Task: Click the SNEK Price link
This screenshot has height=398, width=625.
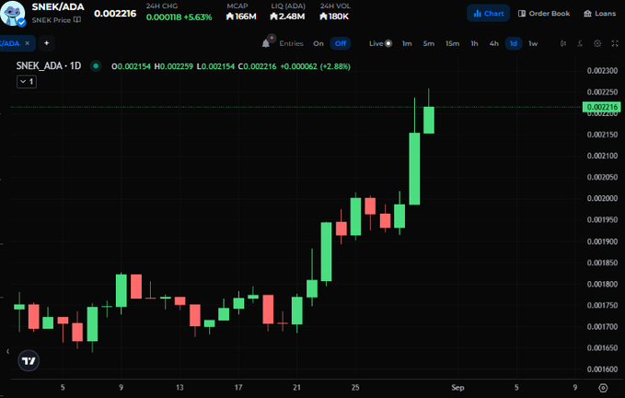Action: [51, 20]
